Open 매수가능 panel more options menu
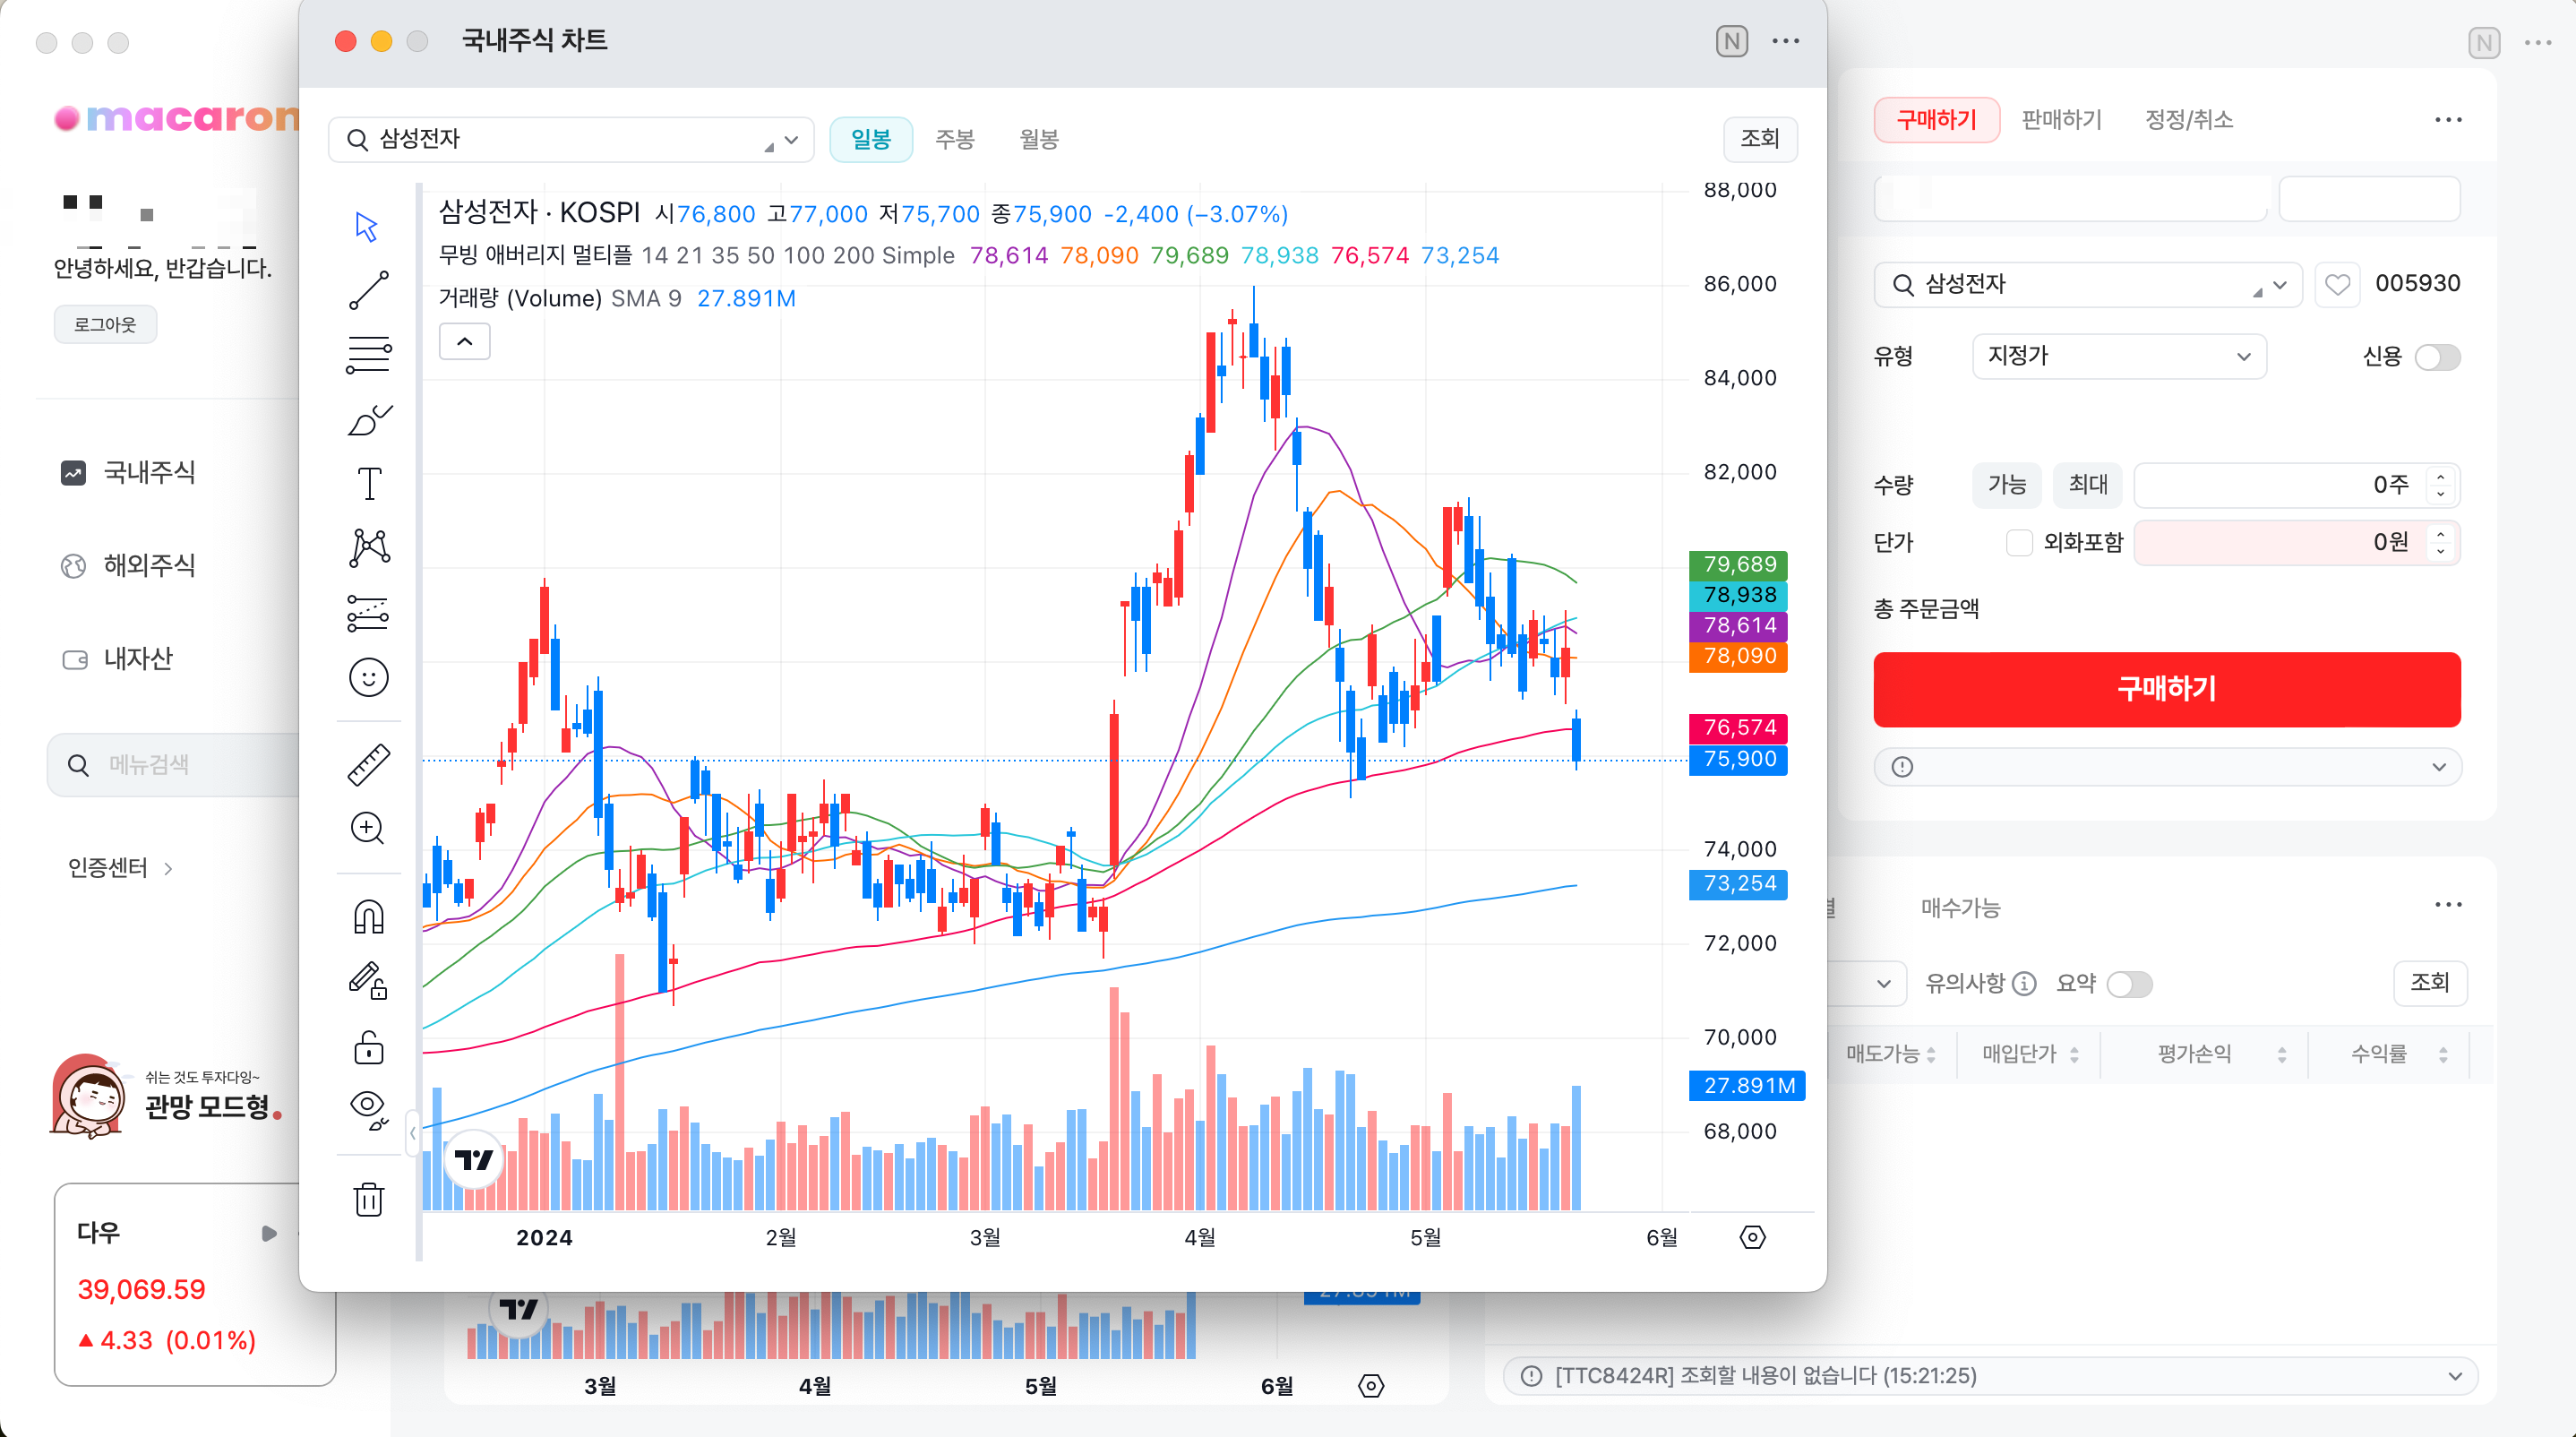The width and height of the screenshot is (2576, 1437). [2448, 905]
